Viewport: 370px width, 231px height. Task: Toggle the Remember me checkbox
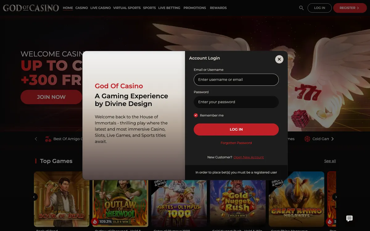tap(195, 115)
